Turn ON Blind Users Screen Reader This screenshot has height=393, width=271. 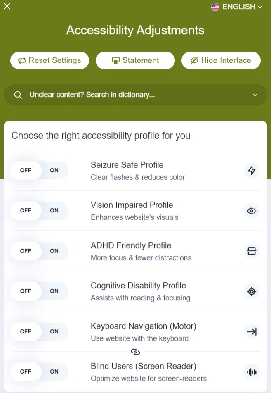[54, 372]
